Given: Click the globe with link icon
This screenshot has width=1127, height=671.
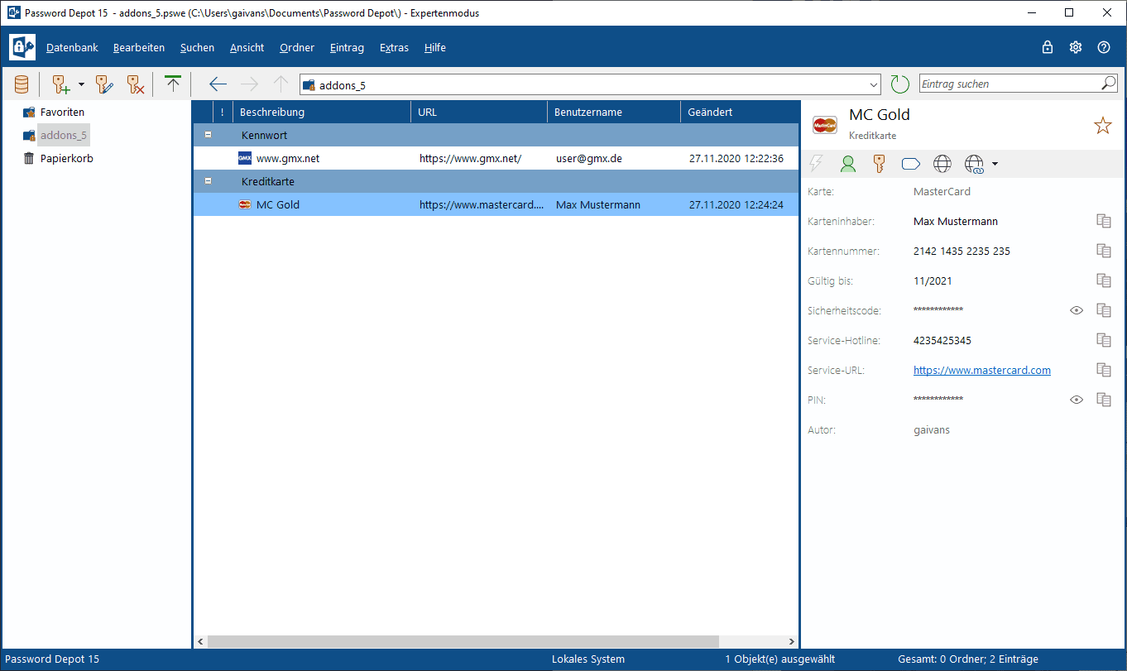Looking at the screenshot, I should (974, 165).
